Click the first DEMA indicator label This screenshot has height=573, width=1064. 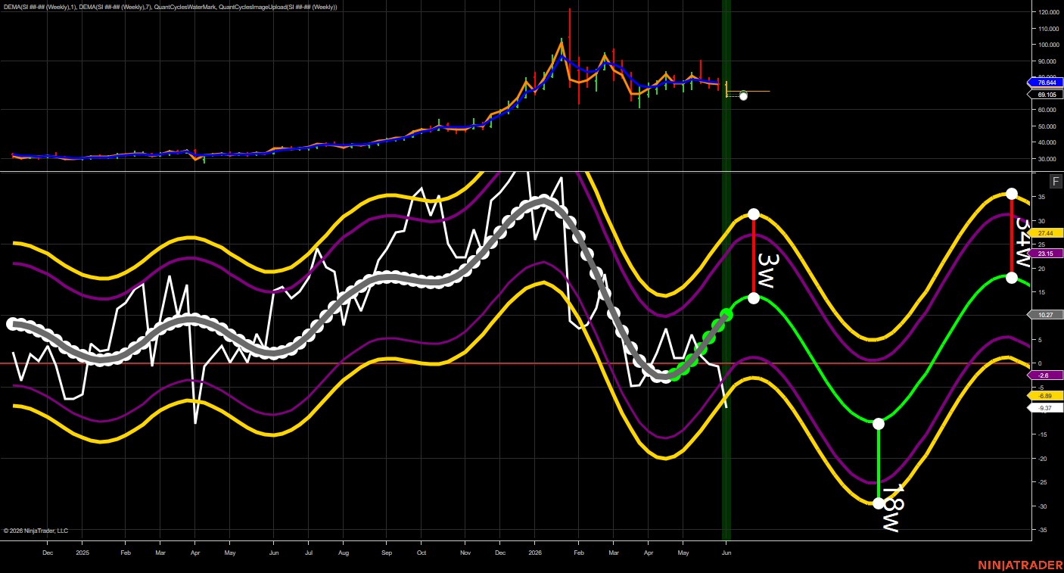[40, 7]
